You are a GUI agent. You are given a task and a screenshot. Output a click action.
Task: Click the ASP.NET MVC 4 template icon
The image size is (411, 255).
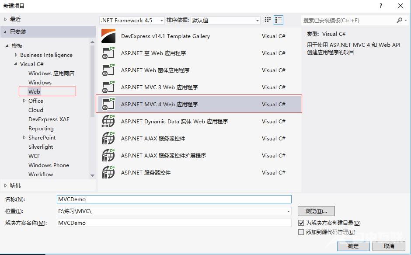tap(108, 104)
